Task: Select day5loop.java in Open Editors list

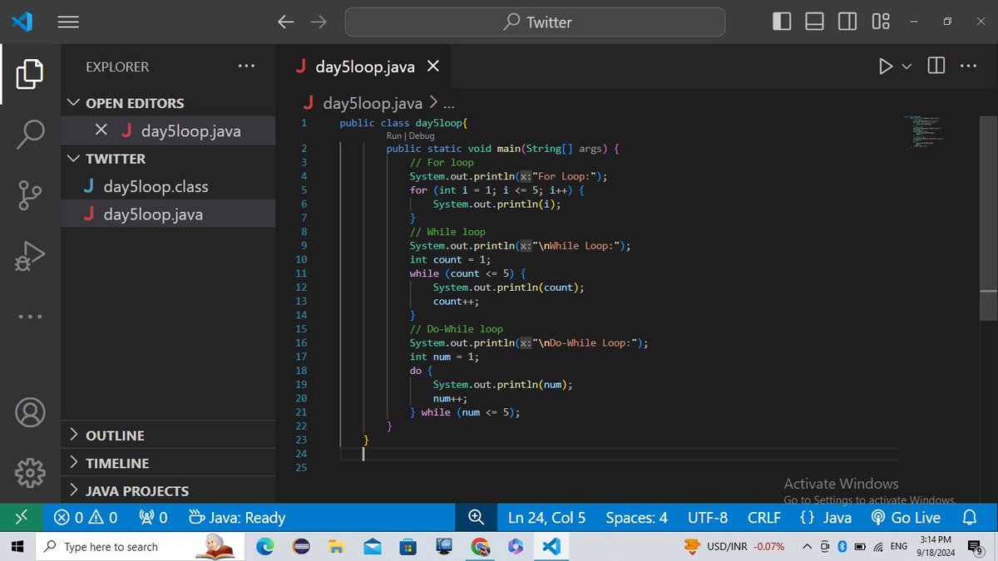Action: [x=170, y=130]
